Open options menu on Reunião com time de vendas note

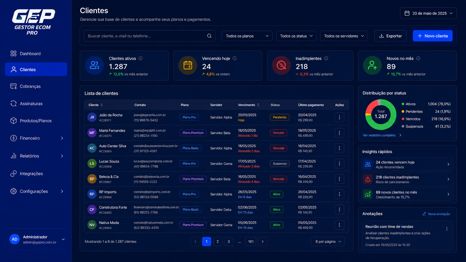tap(447, 229)
